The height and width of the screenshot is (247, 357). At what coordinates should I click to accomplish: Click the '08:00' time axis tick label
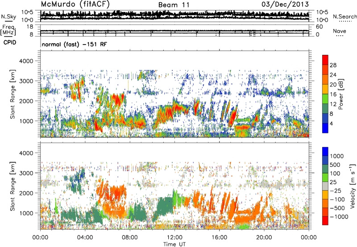coord(129,238)
